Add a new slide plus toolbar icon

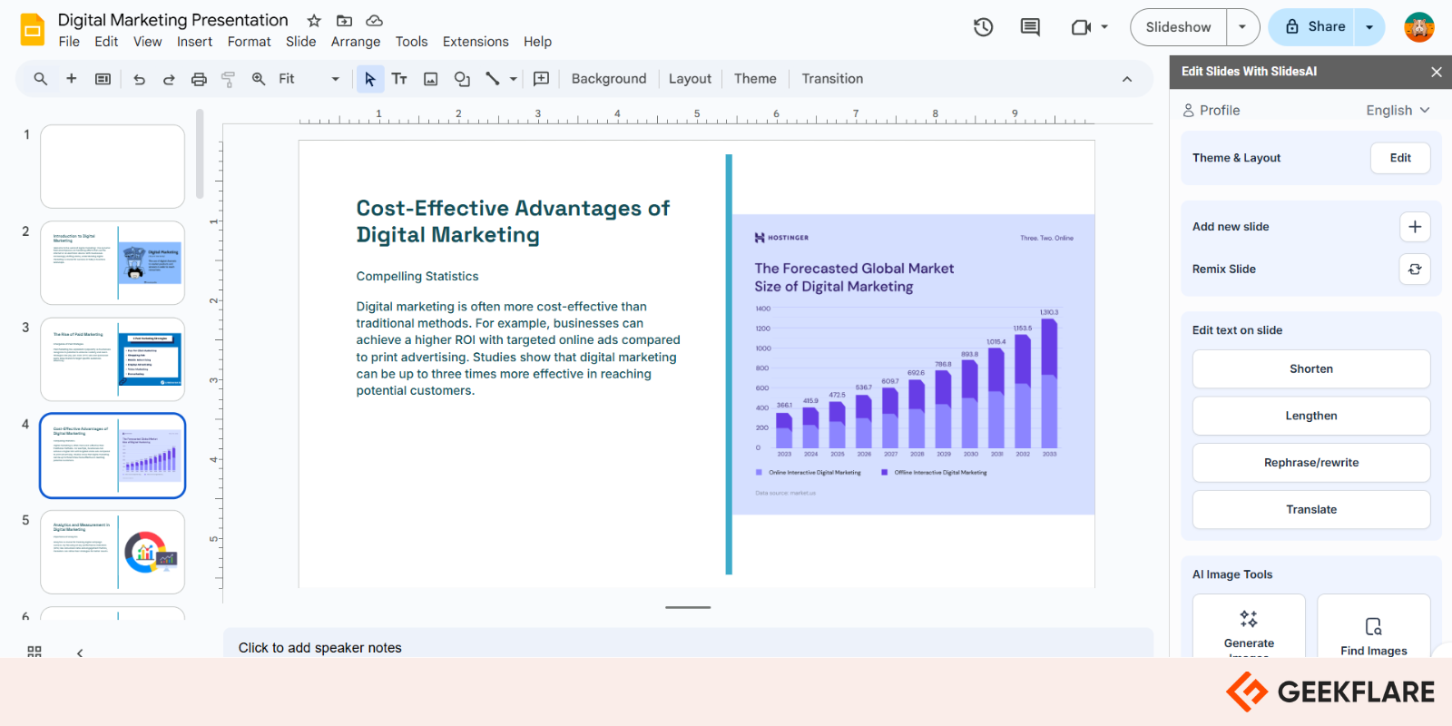71,79
